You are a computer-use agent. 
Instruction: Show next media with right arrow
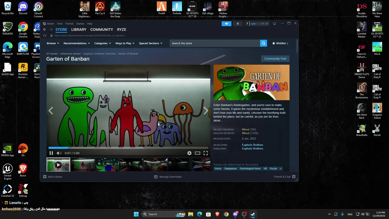coord(206,111)
